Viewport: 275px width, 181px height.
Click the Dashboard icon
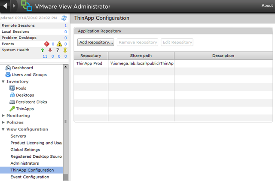coord(8,68)
